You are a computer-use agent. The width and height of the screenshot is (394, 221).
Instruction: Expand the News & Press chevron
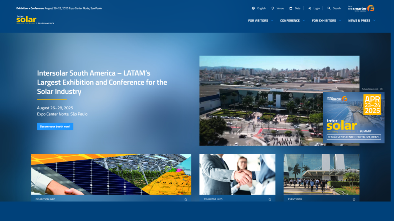tap(374, 21)
